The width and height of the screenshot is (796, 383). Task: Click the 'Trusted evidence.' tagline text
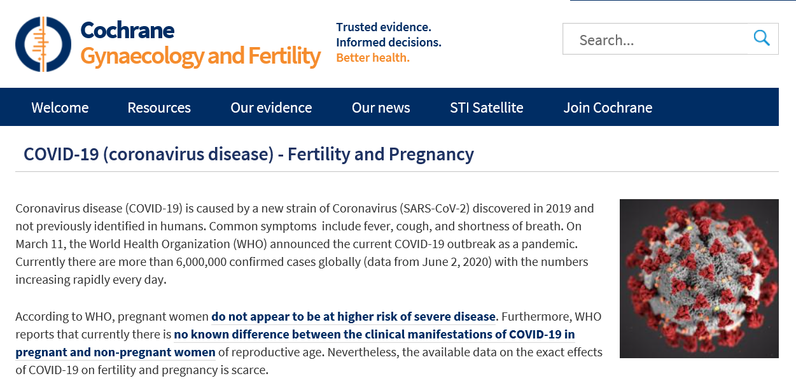click(x=384, y=27)
